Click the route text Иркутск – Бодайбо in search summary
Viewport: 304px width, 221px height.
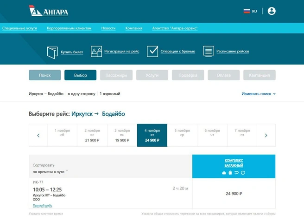point(46,94)
